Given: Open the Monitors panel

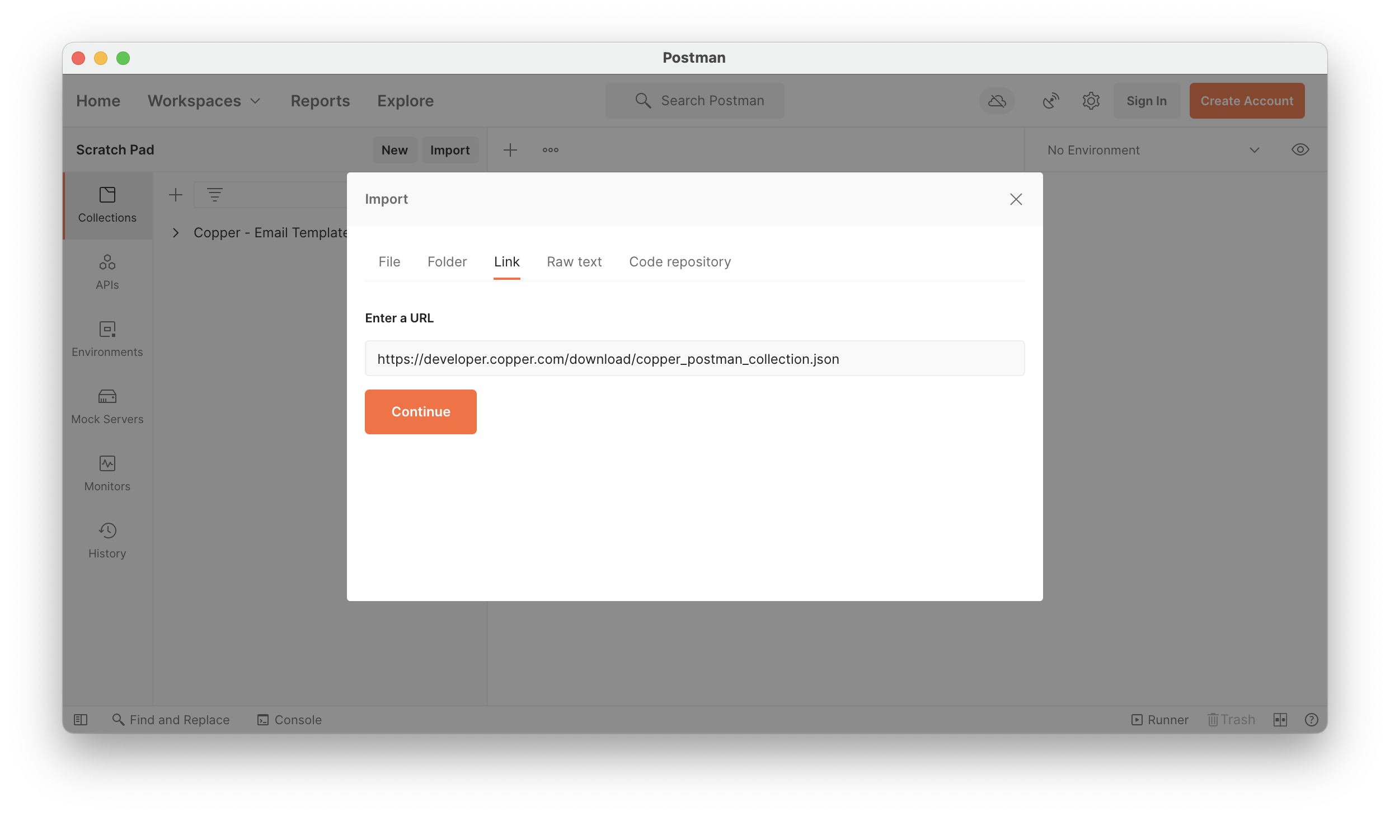Looking at the screenshot, I should [107, 473].
